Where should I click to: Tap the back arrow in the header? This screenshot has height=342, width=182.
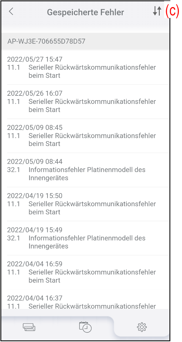(11, 12)
